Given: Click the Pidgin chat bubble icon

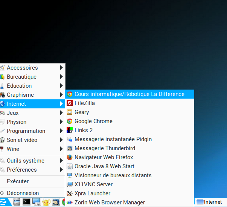Looking at the screenshot, I should pos(70,139).
